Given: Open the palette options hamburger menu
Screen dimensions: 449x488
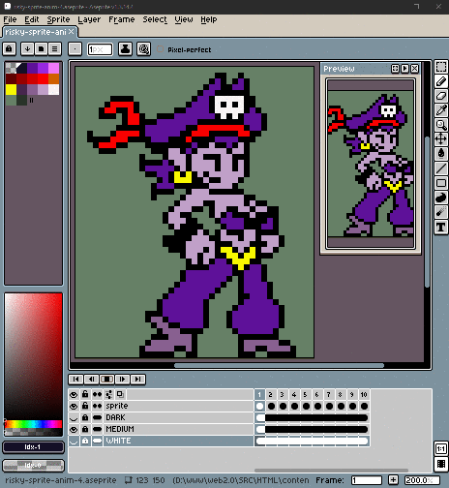Looking at the screenshot, I should point(55,49).
